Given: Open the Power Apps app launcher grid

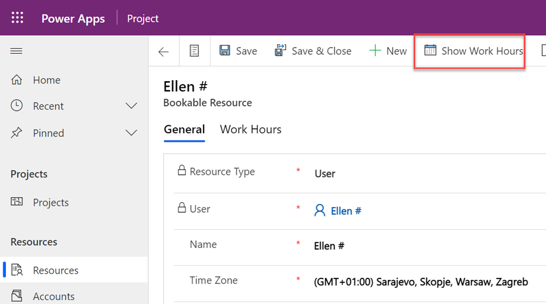Looking at the screenshot, I should click(18, 18).
